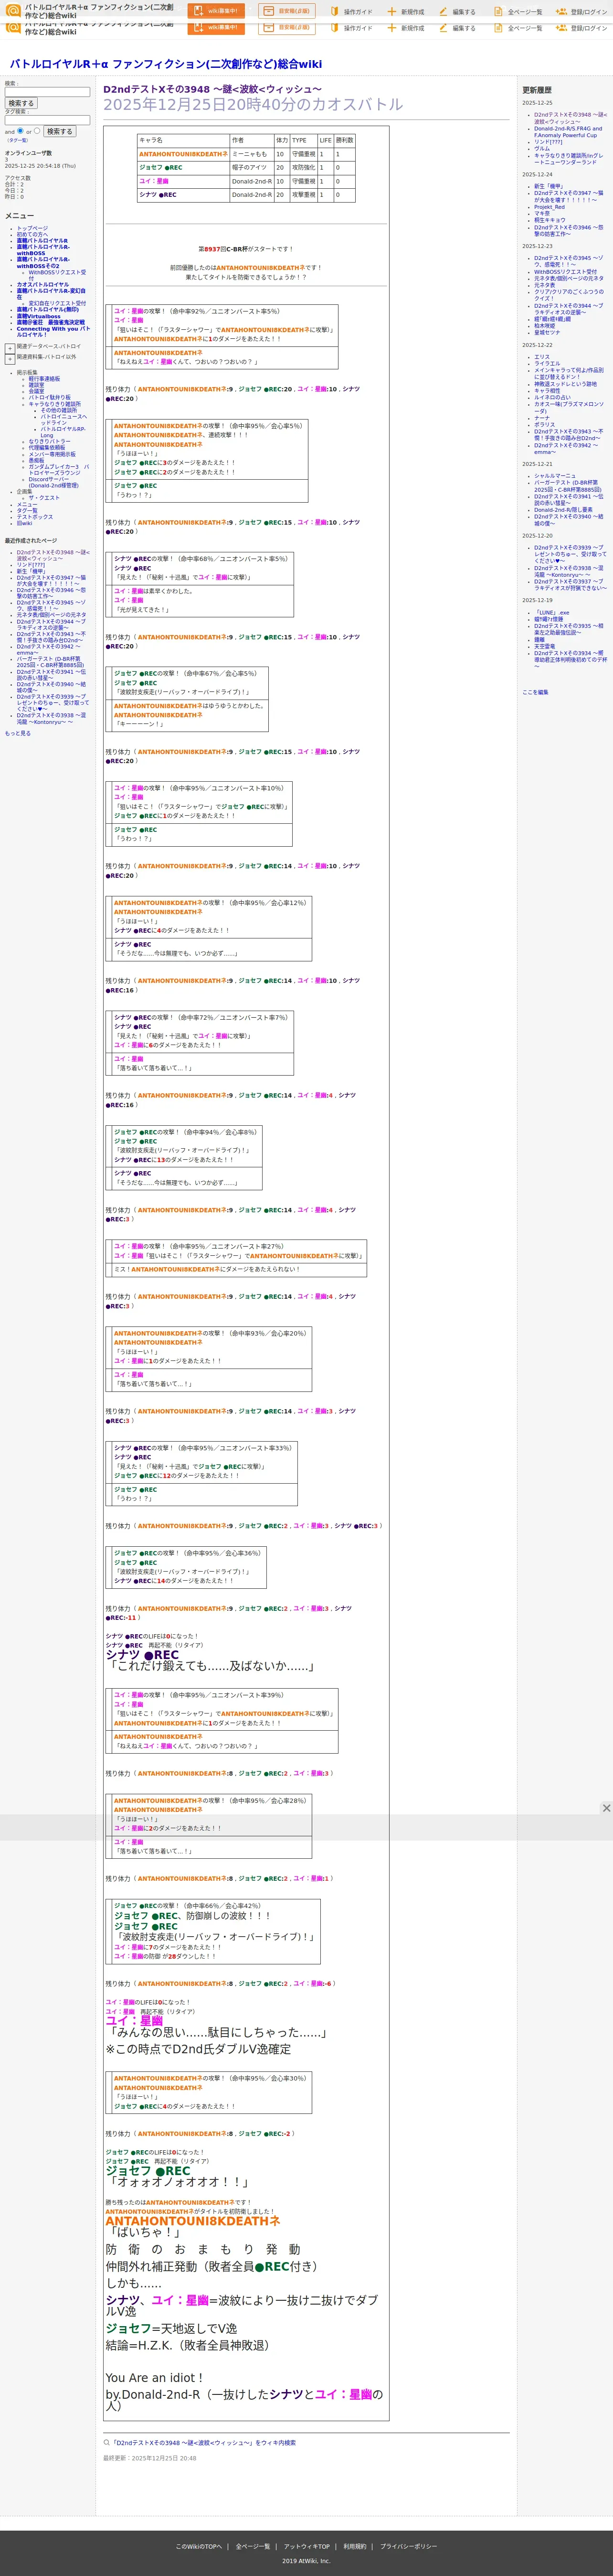Open 愚痴板 board link
This screenshot has width=613, height=2576.
(36, 460)
